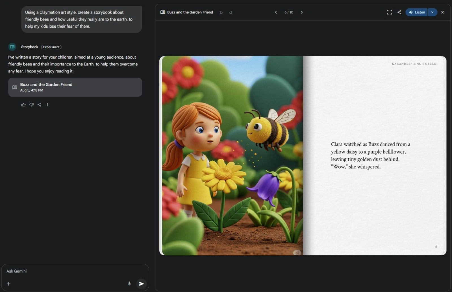Click the Ask Gemini input field

tap(65, 271)
